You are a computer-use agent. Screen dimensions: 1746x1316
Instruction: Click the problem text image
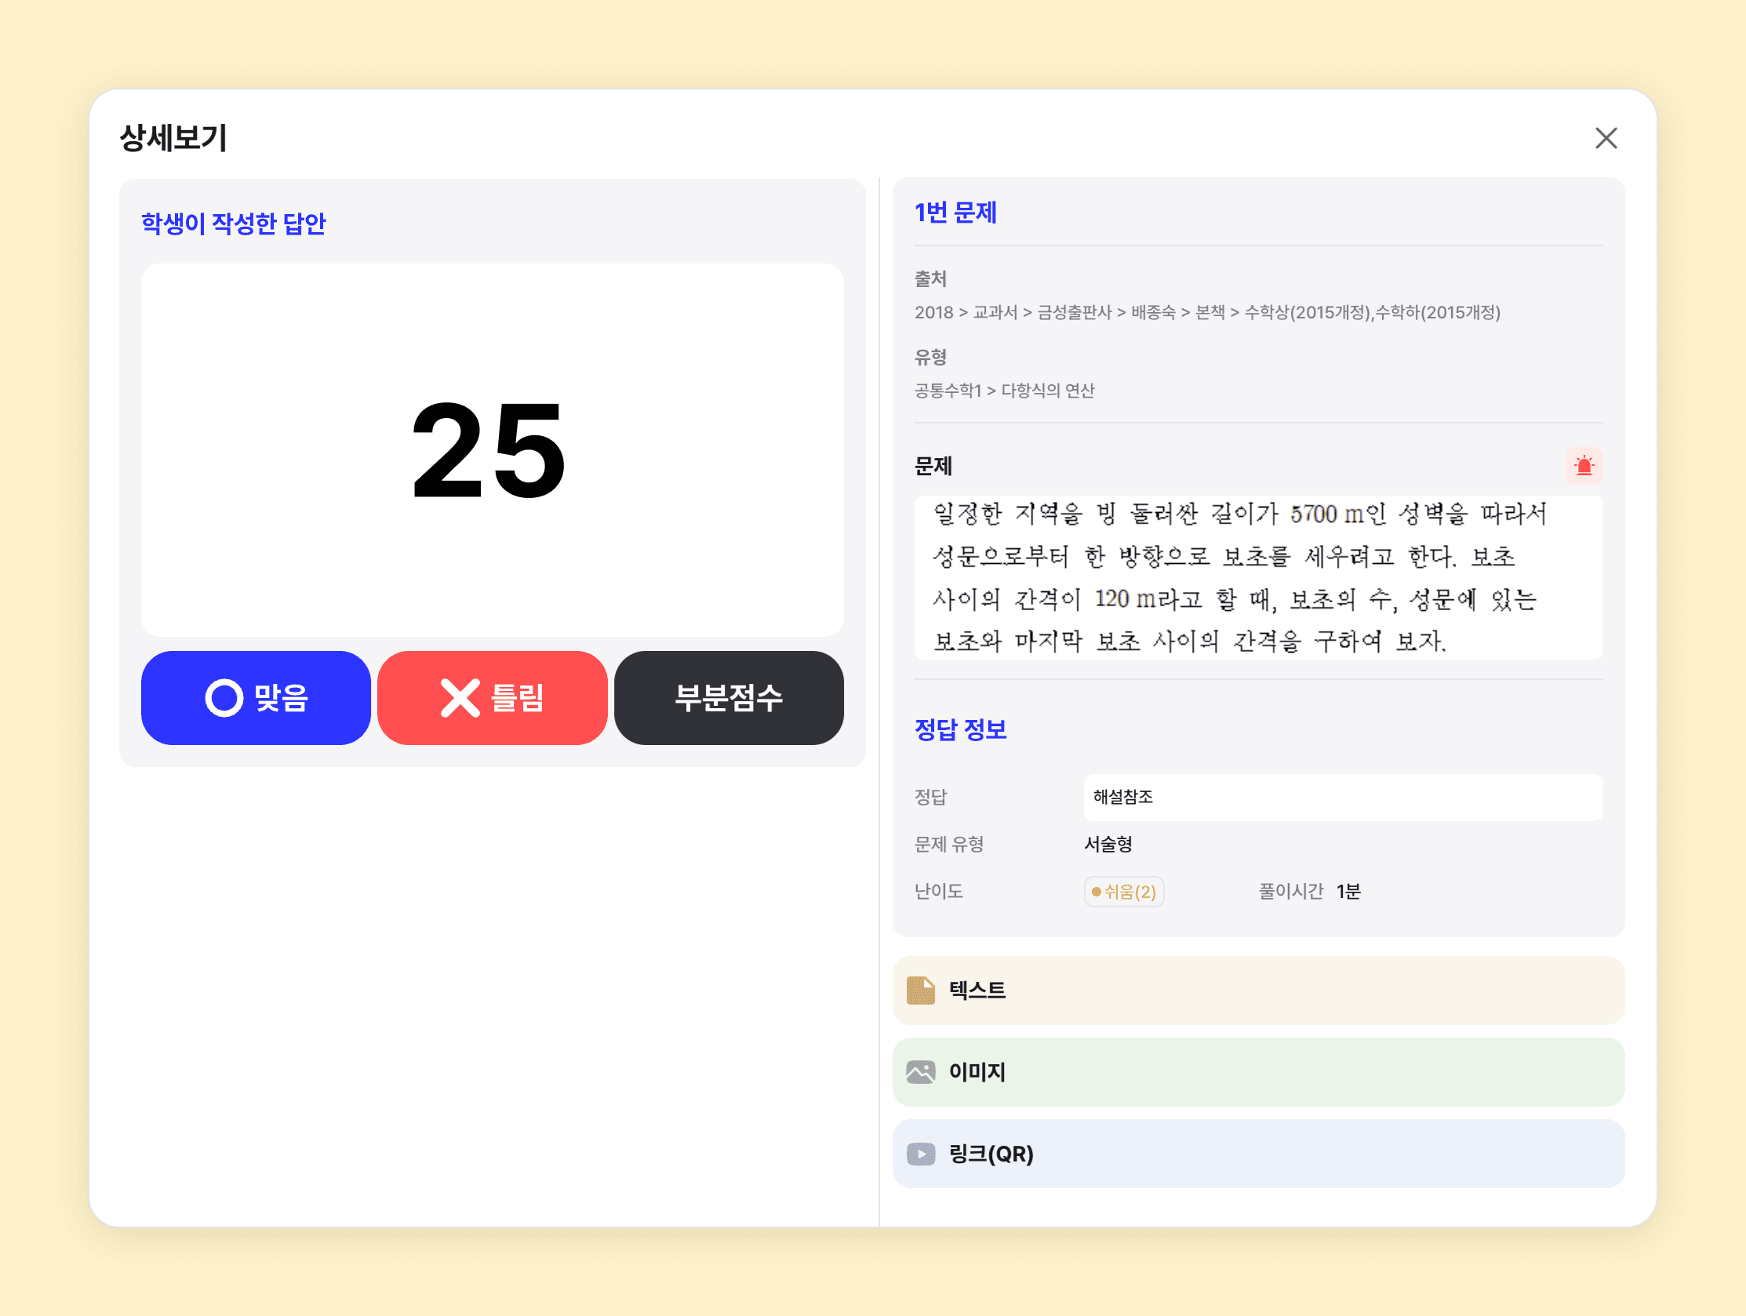1257,577
